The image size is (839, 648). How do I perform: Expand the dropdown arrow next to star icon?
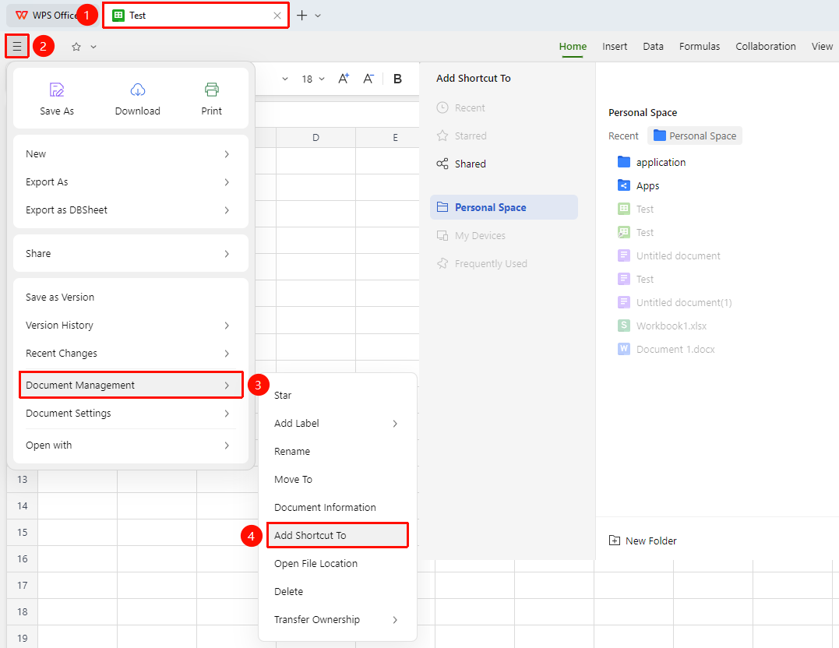[x=93, y=47]
